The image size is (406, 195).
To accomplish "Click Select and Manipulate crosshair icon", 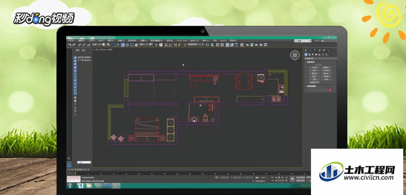I will (x=156, y=45).
